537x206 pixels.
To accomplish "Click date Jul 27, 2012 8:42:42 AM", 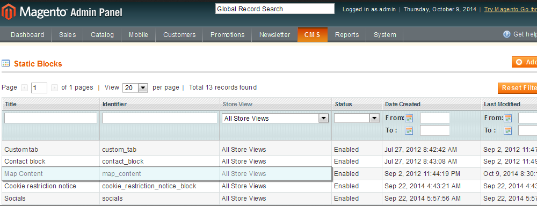I will 420,150.
